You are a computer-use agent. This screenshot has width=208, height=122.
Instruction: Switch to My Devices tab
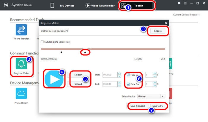coord(67,6)
